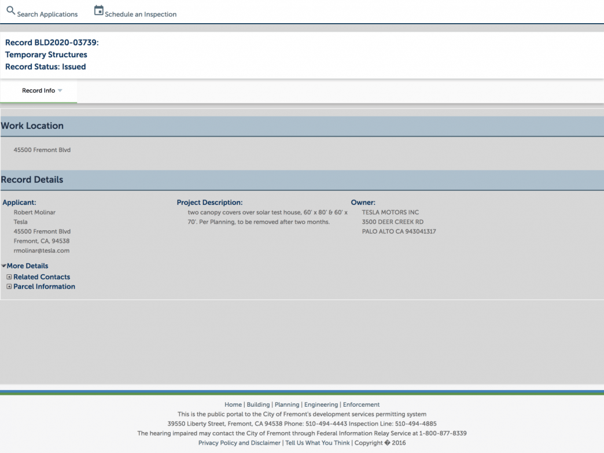Open the Engineering footer link
The image size is (604, 453).
(321, 404)
